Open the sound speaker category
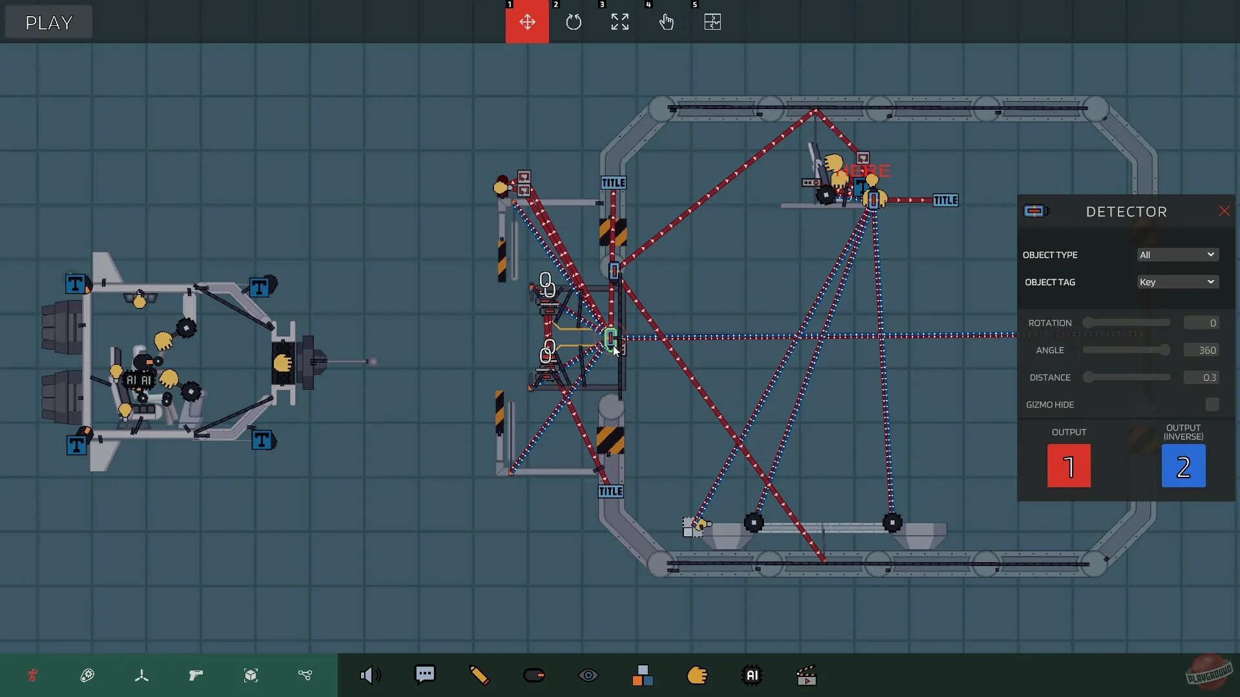This screenshot has height=697, width=1240. 370,675
